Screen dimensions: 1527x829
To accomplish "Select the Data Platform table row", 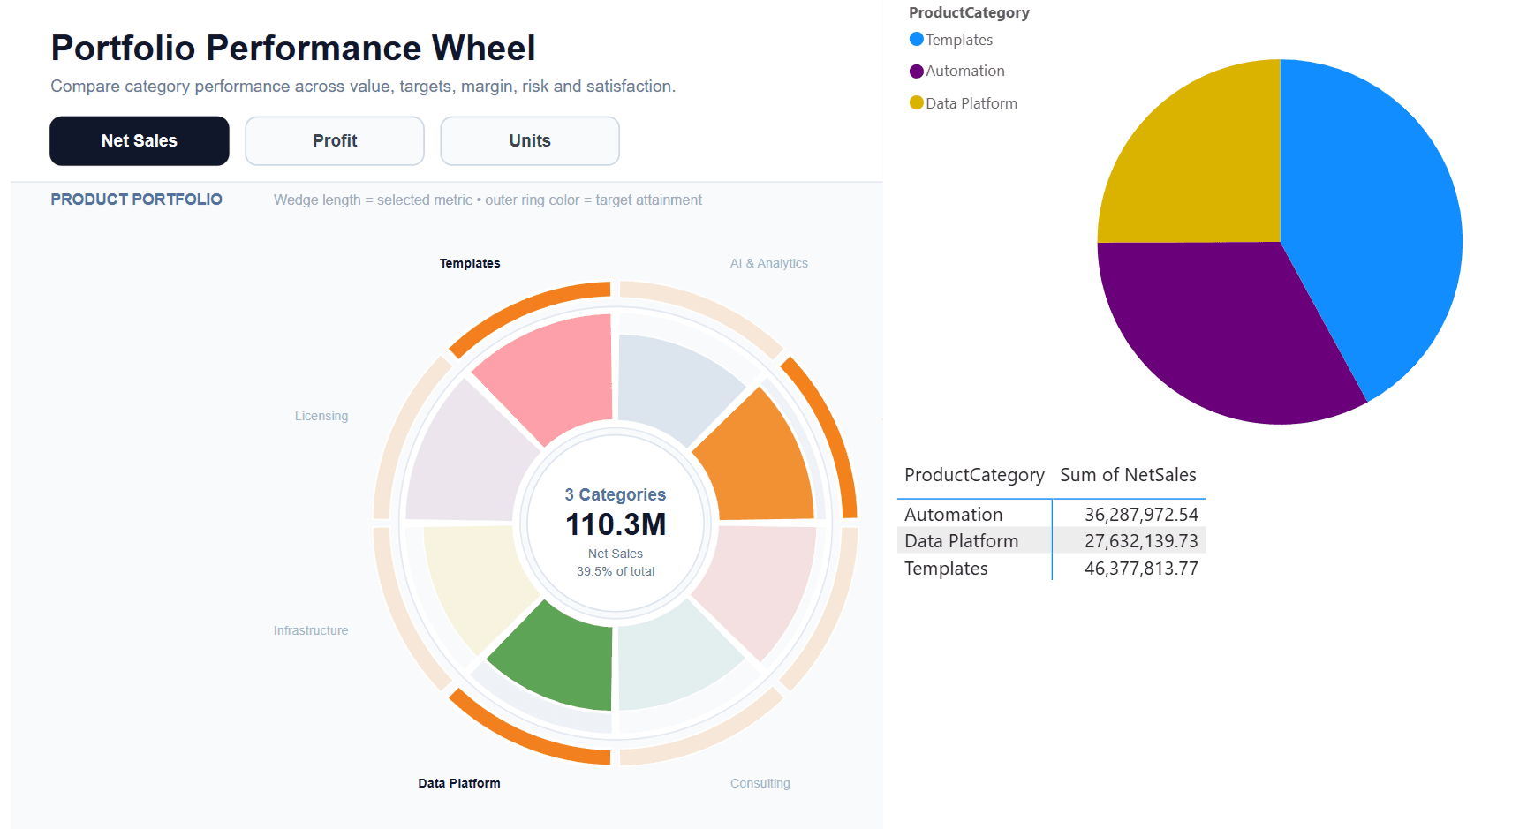I will pos(1051,540).
